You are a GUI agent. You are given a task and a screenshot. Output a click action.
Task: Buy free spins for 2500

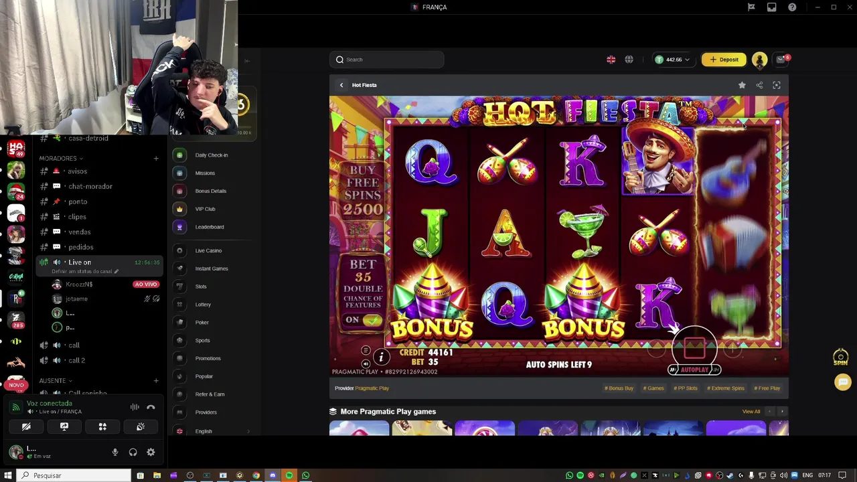tap(363, 189)
